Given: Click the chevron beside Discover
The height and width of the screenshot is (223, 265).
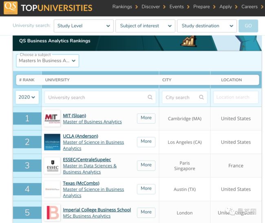Looking at the screenshot, I should click(x=164, y=7).
